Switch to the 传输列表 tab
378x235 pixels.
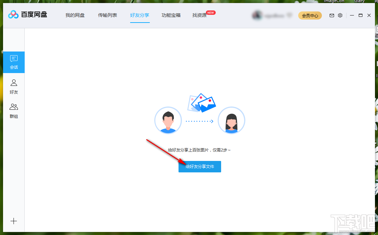pyautogui.click(x=107, y=15)
